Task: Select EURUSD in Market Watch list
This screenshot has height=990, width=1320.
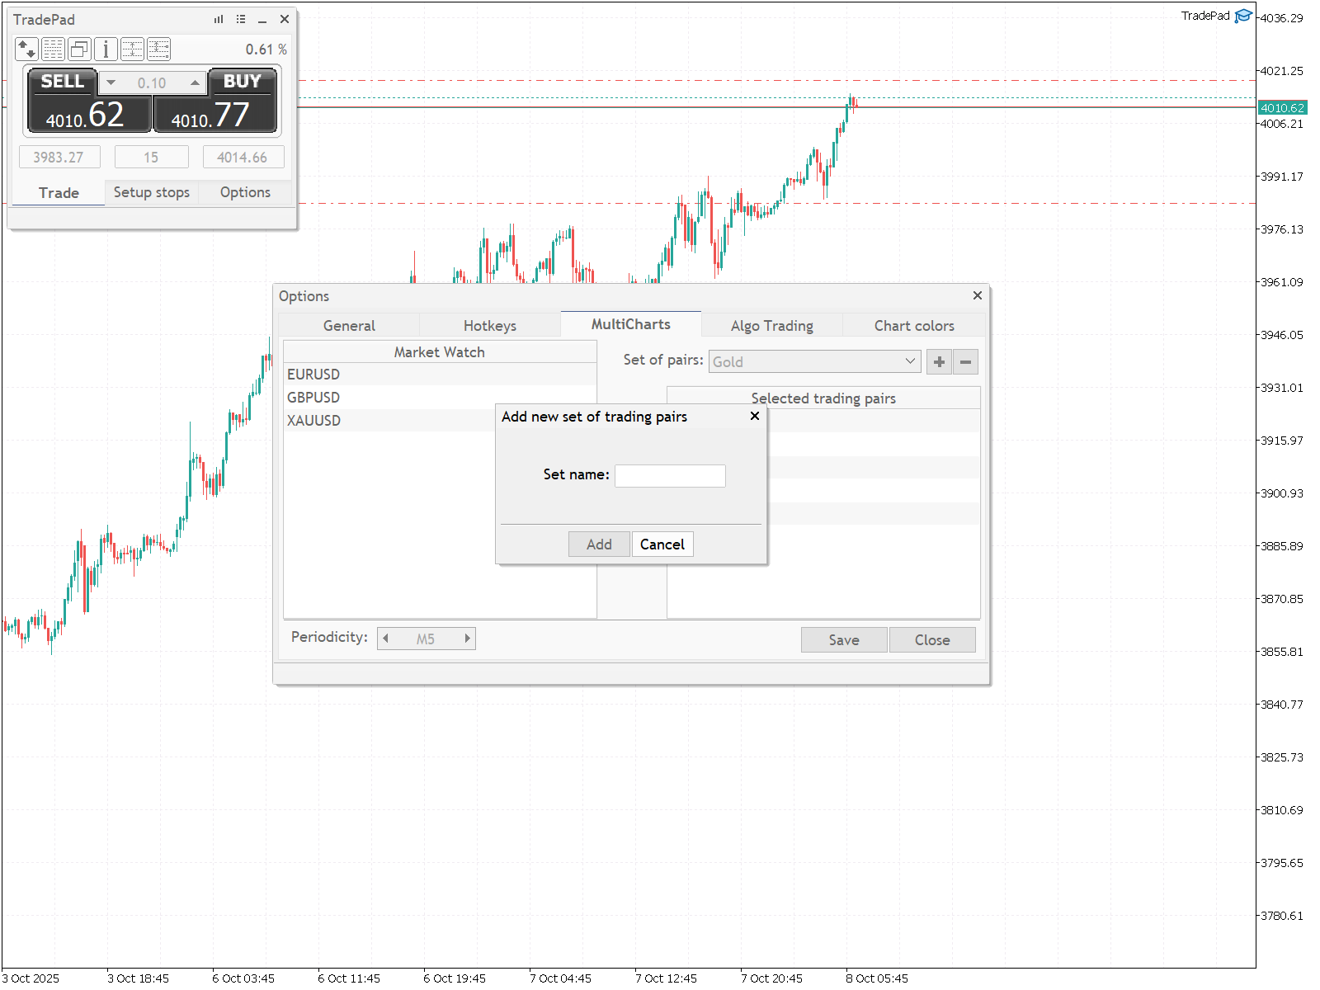Action: 440,375
